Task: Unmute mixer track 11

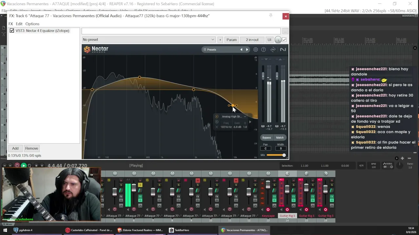Action: point(236,180)
